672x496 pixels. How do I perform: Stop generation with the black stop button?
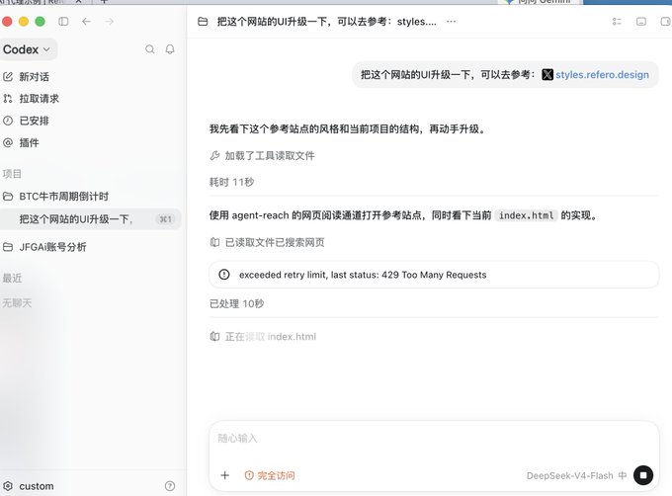[643, 475]
